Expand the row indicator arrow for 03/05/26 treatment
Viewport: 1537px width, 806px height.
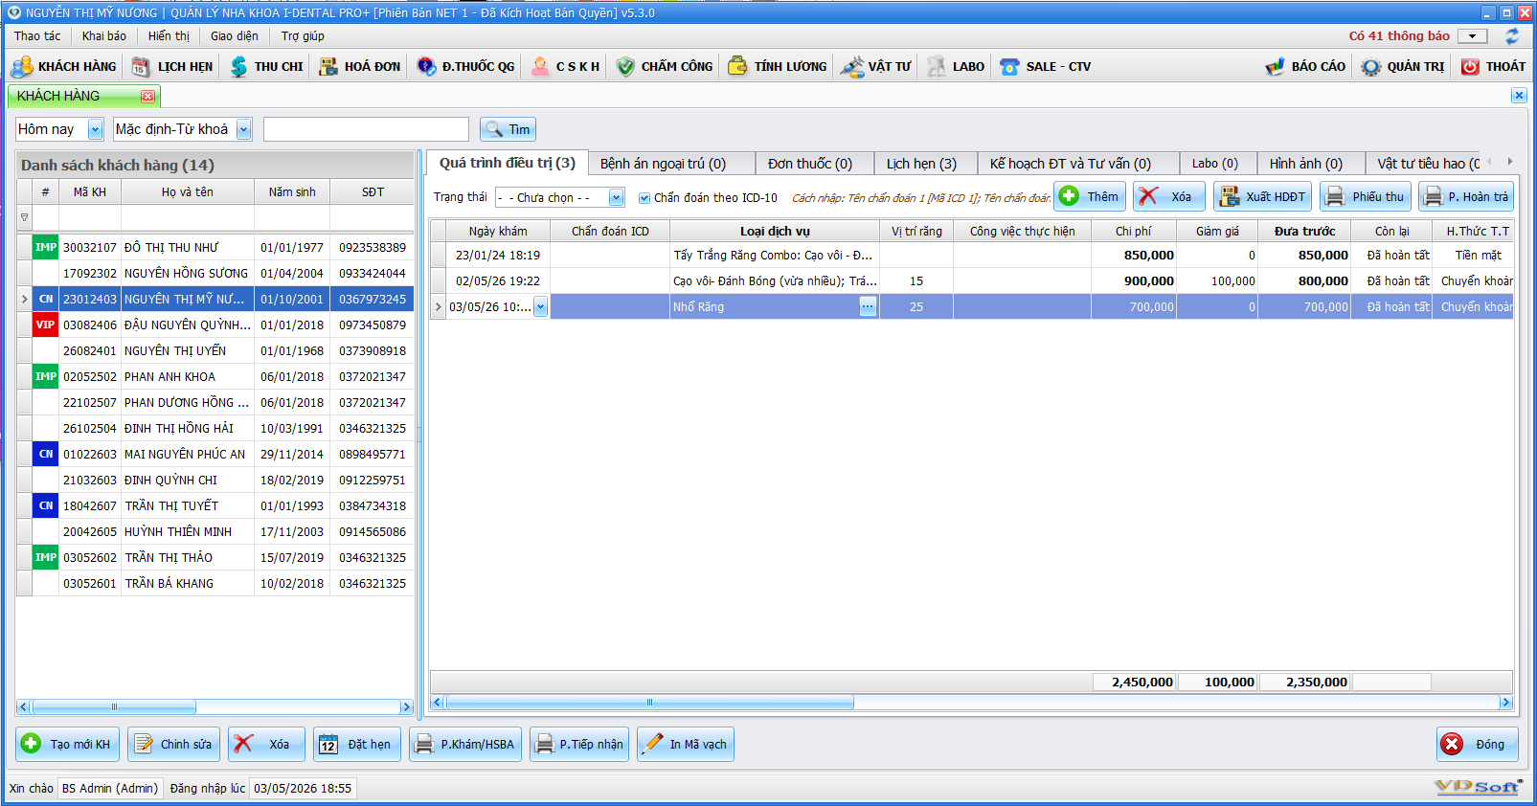point(439,306)
